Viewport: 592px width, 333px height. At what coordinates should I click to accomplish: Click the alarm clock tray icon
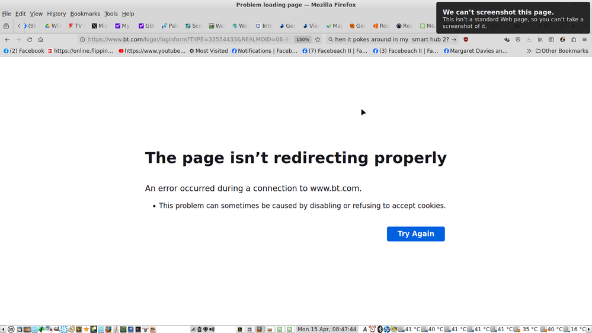372,329
